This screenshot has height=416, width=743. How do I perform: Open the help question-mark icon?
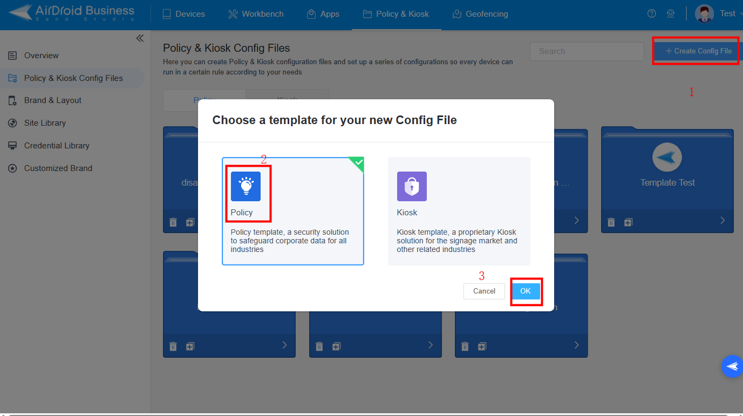click(x=652, y=14)
